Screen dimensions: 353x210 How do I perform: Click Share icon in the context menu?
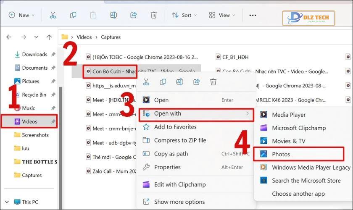click(196, 82)
